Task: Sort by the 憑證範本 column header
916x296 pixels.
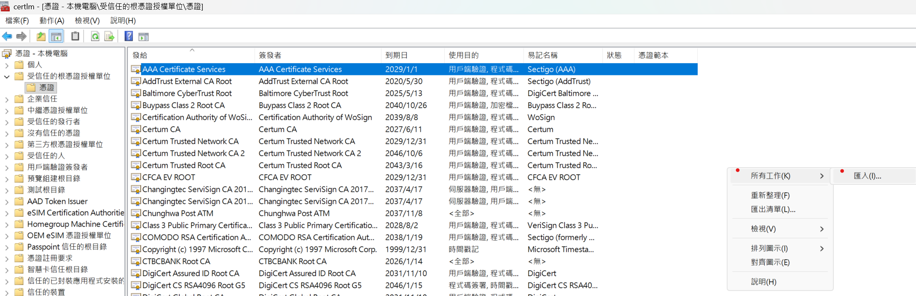Action: 666,55
